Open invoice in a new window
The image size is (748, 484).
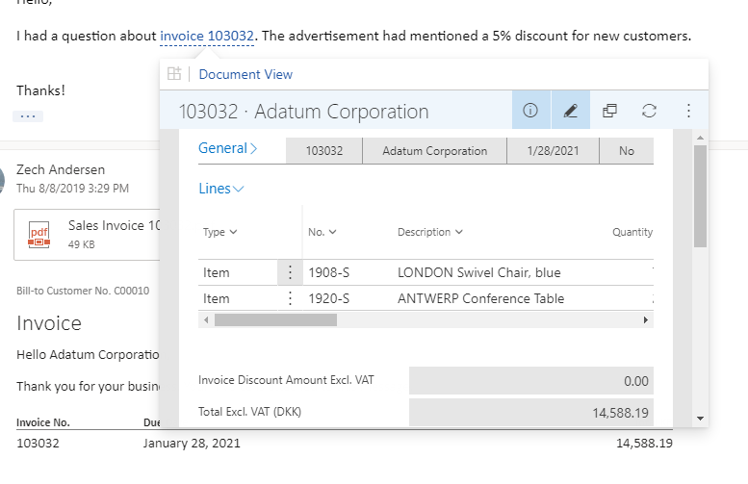pos(609,111)
